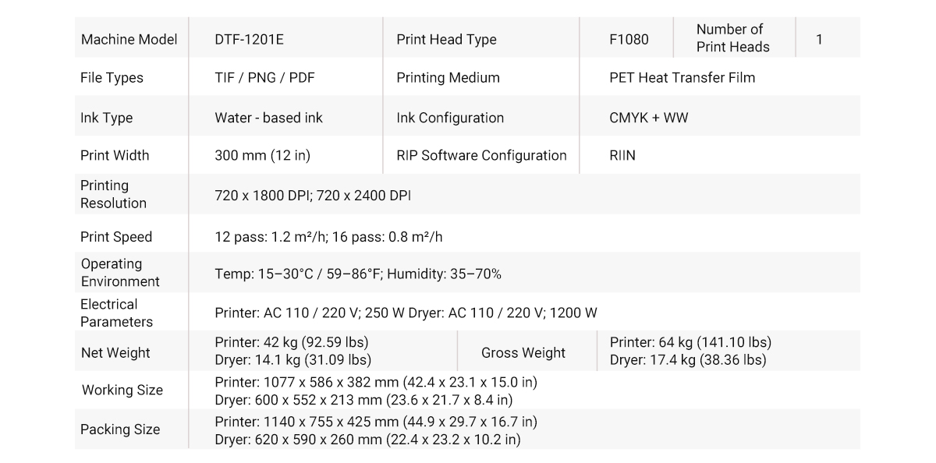Click the Number of Print Heads label
The width and height of the screenshot is (936, 463).
pos(732,38)
